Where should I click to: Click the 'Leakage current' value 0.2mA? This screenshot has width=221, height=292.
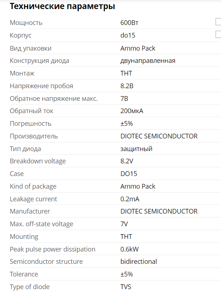pyautogui.click(x=130, y=199)
